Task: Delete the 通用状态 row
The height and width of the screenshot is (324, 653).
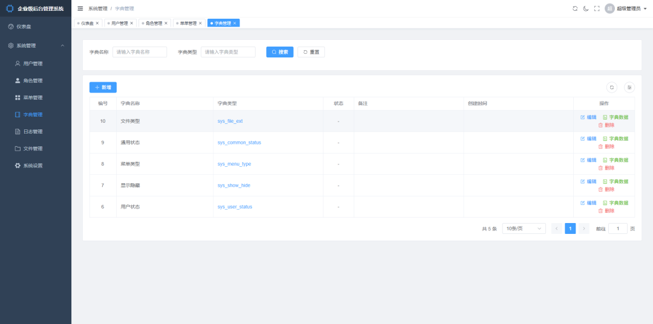Action: click(606, 147)
